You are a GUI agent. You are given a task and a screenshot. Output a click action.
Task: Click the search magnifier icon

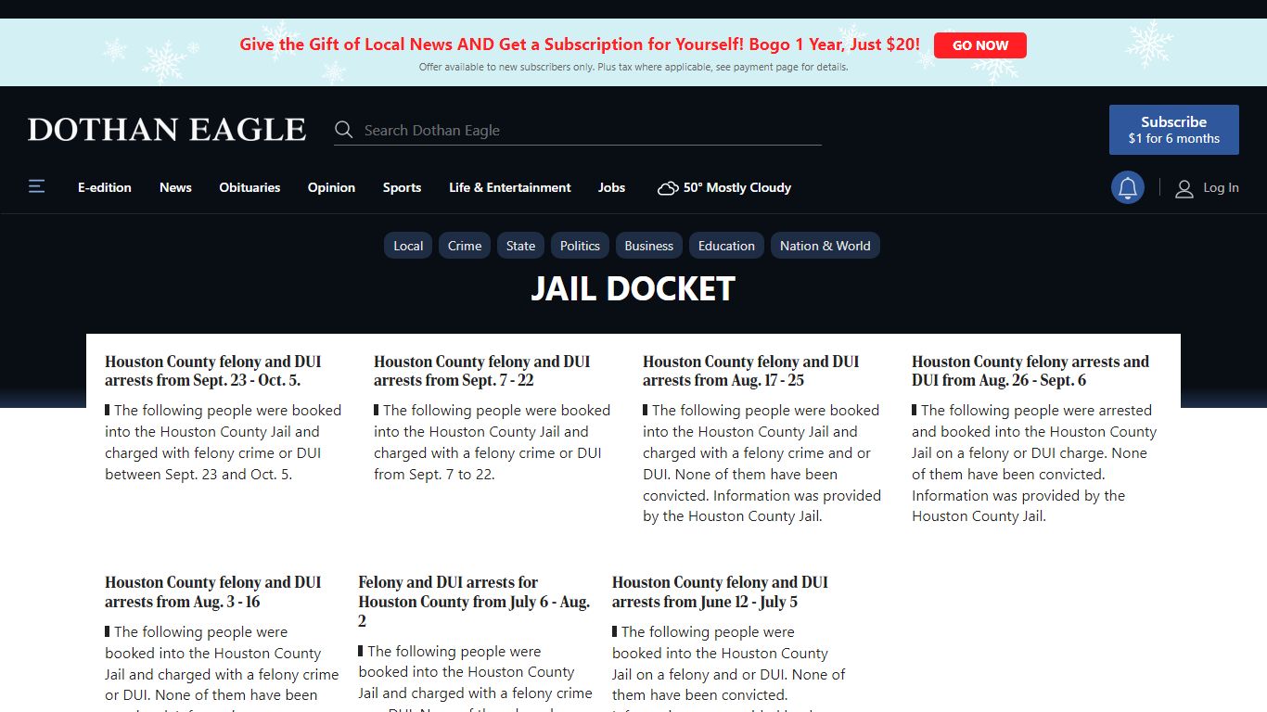[344, 130]
